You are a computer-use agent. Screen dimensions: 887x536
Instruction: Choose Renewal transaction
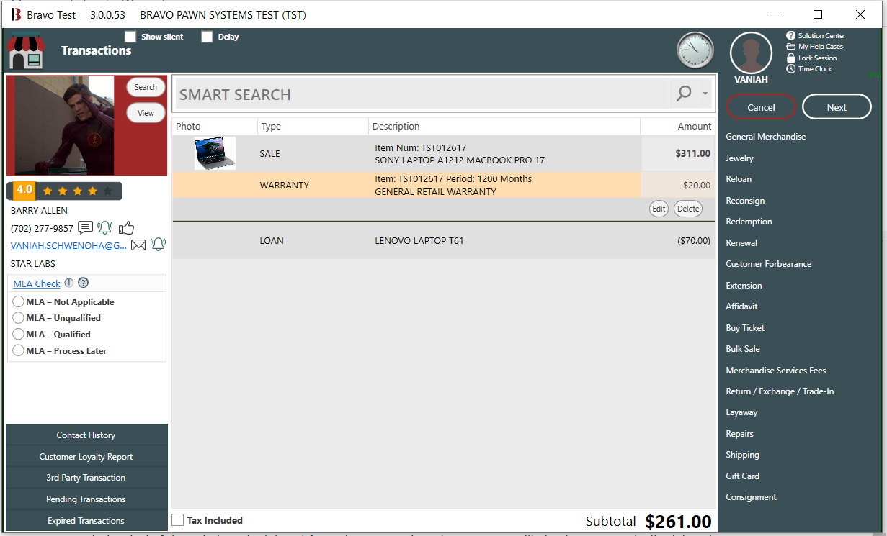point(741,243)
